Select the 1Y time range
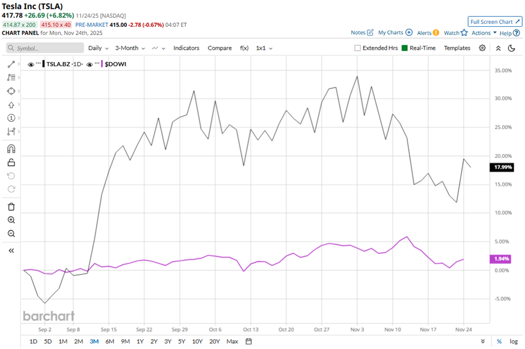This screenshot has width=525, height=349. point(140,341)
